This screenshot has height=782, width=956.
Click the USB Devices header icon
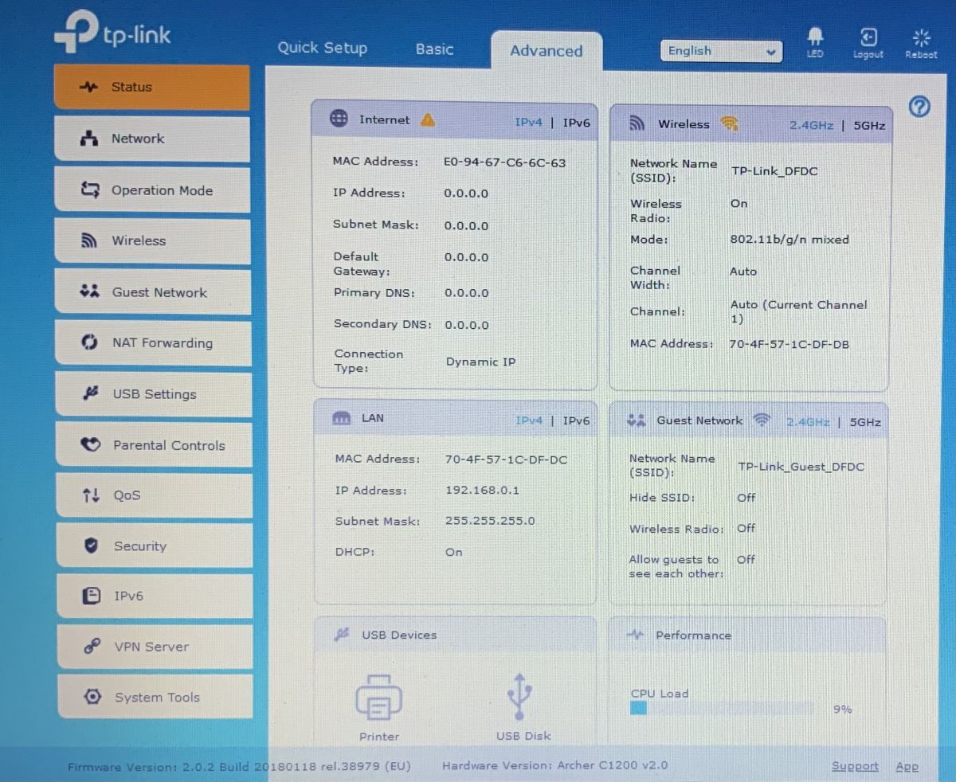(343, 635)
